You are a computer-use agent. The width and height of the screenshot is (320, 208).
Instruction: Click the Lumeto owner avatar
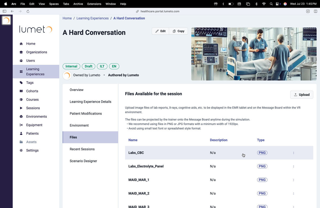click(x=67, y=75)
